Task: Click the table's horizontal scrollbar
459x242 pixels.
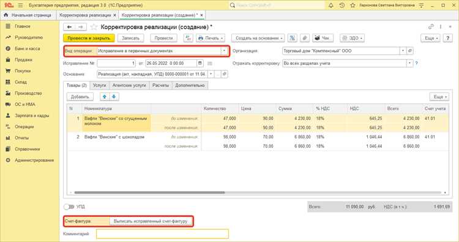Action: coord(149,193)
